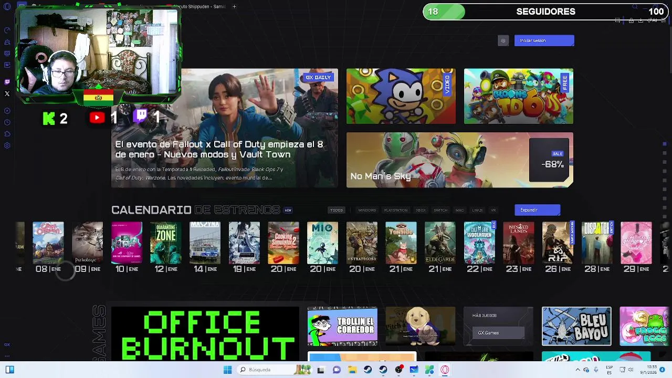Open the Windows Start menu

[227, 370]
